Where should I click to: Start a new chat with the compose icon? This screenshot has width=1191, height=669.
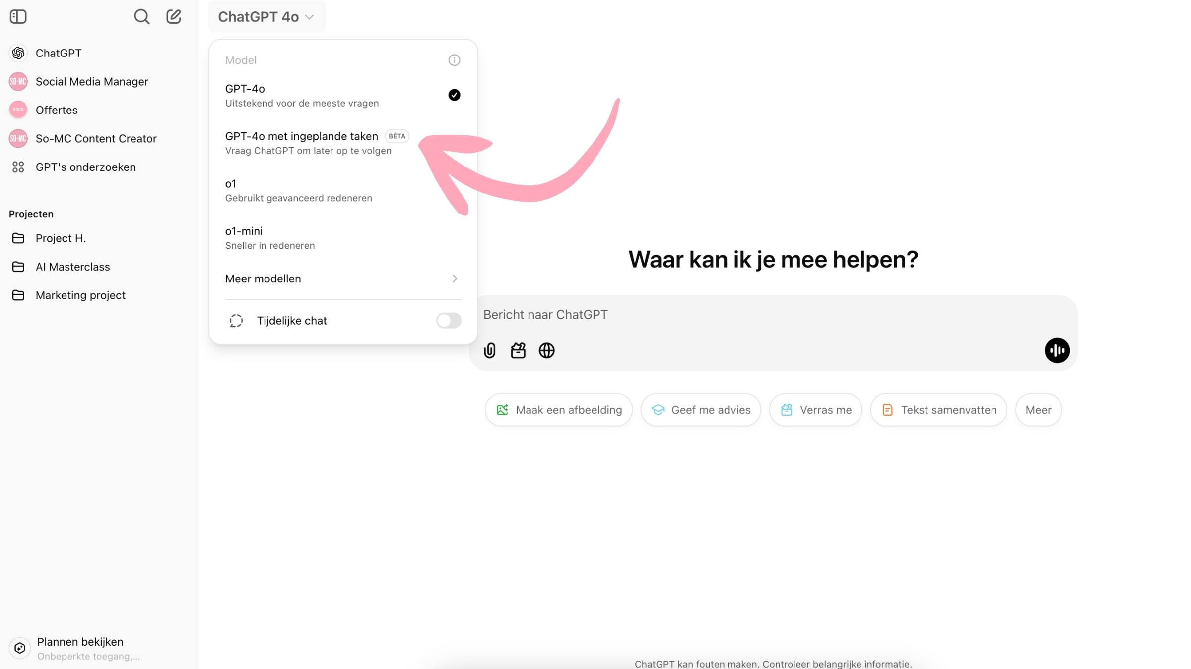(174, 17)
